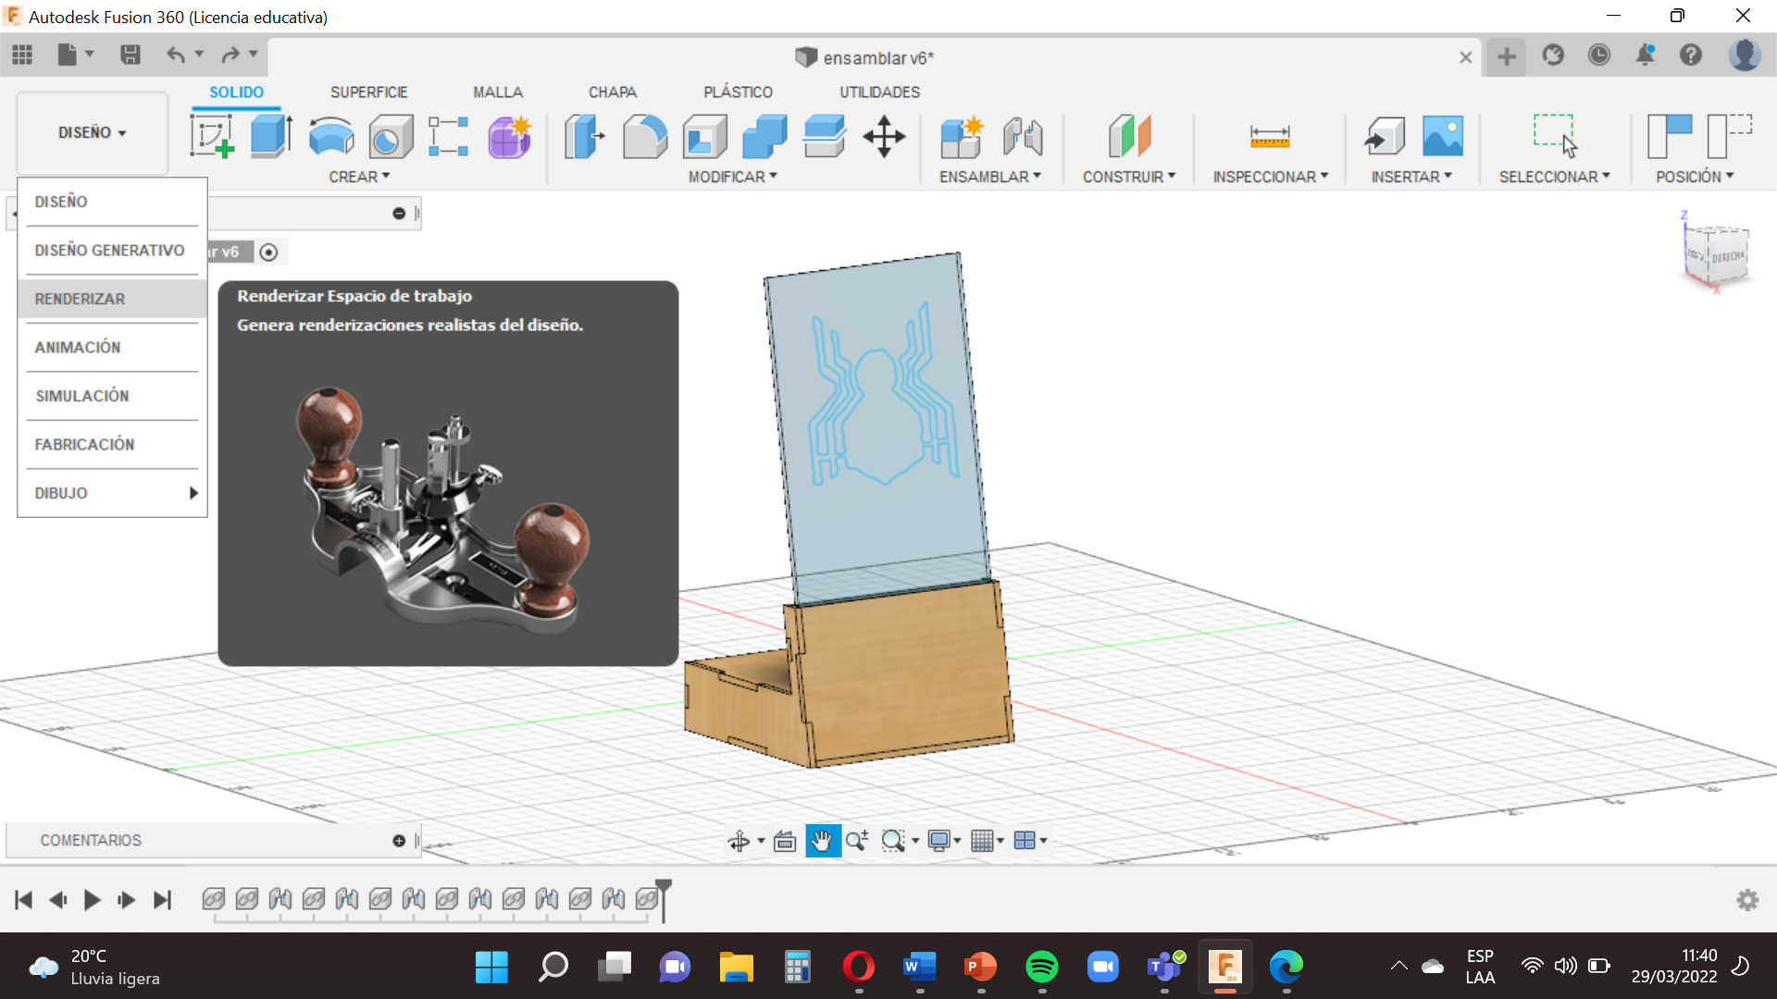Choose ANIMACIÓN from workspace menu
The height and width of the screenshot is (999, 1777).
(112, 348)
